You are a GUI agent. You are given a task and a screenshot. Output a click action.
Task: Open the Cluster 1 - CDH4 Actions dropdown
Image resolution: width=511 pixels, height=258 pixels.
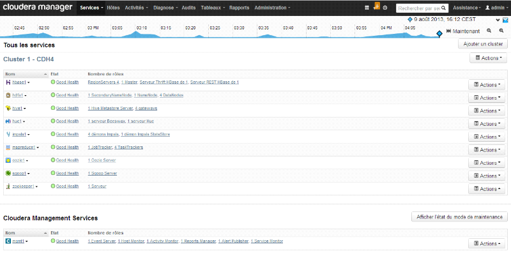click(489, 58)
